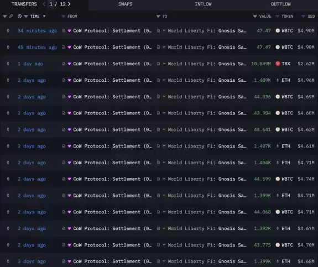Open the '45 minutes ago' transaction link
Viewport: 318px width, 267px height.
37,47
